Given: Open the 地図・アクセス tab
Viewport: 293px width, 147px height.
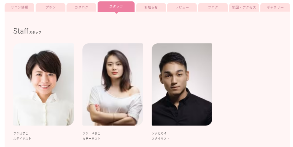Looking at the screenshot, I should (244, 7).
